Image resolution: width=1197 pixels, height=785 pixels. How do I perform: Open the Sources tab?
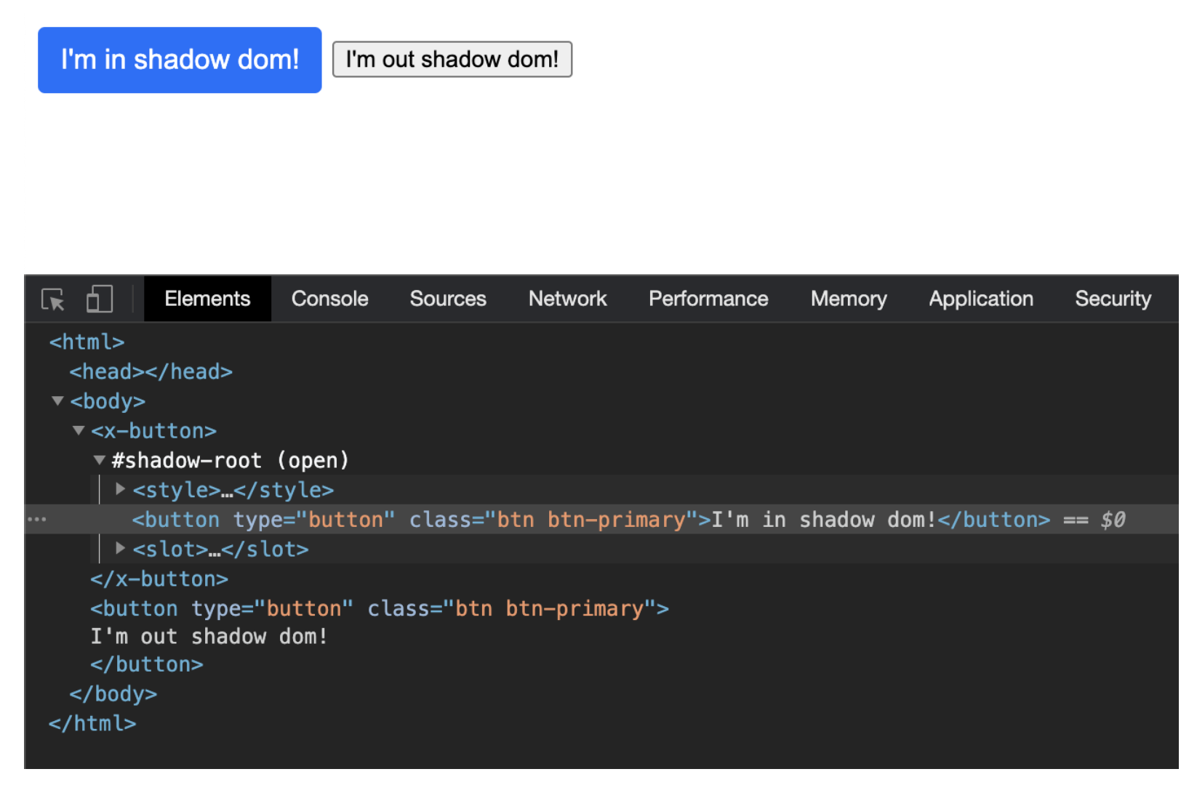[448, 299]
